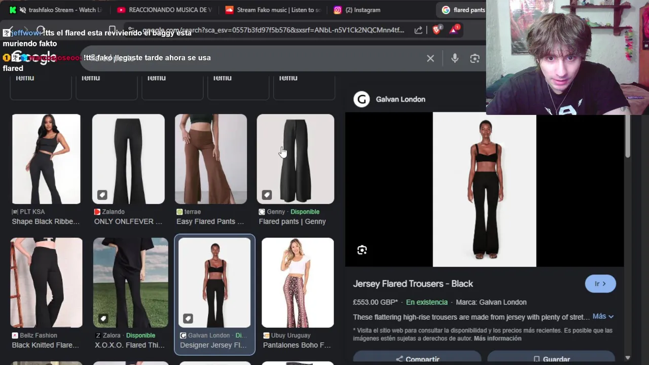Click the large Galvan London preview image

tap(484, 190)
